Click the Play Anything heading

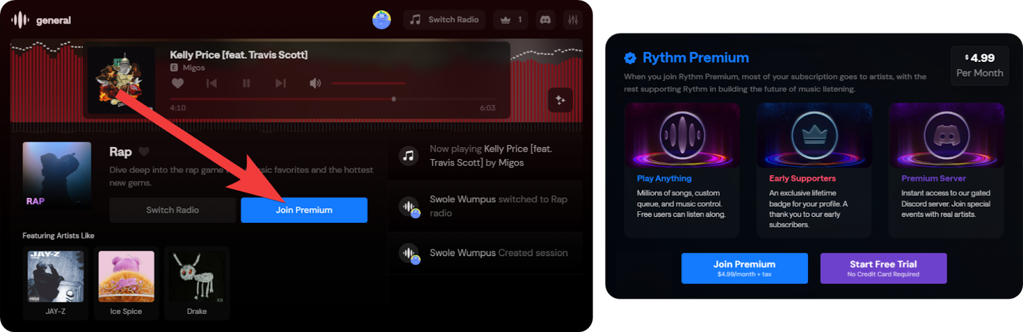[664, 179]
